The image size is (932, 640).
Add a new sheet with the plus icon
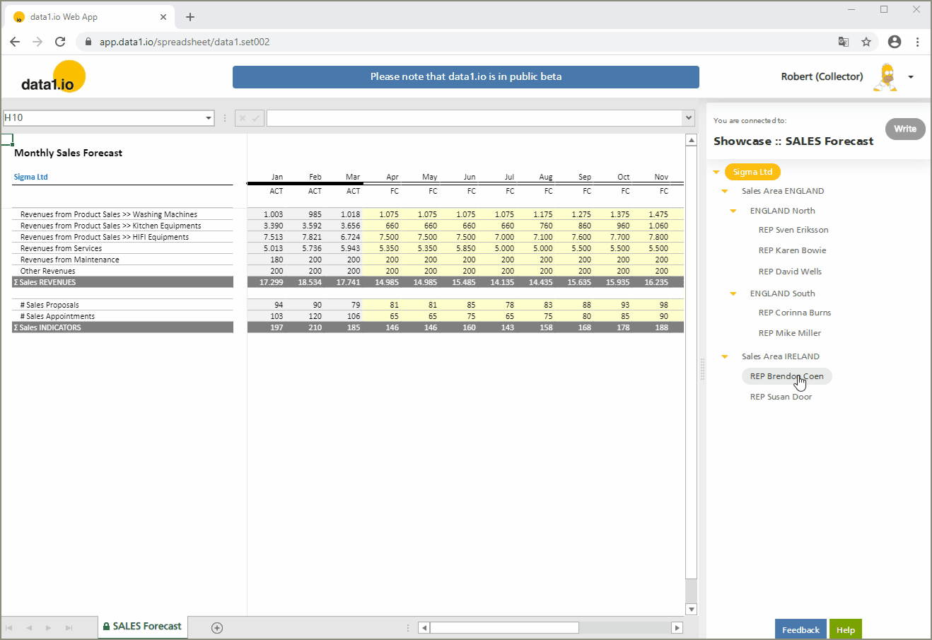(217, 628)
